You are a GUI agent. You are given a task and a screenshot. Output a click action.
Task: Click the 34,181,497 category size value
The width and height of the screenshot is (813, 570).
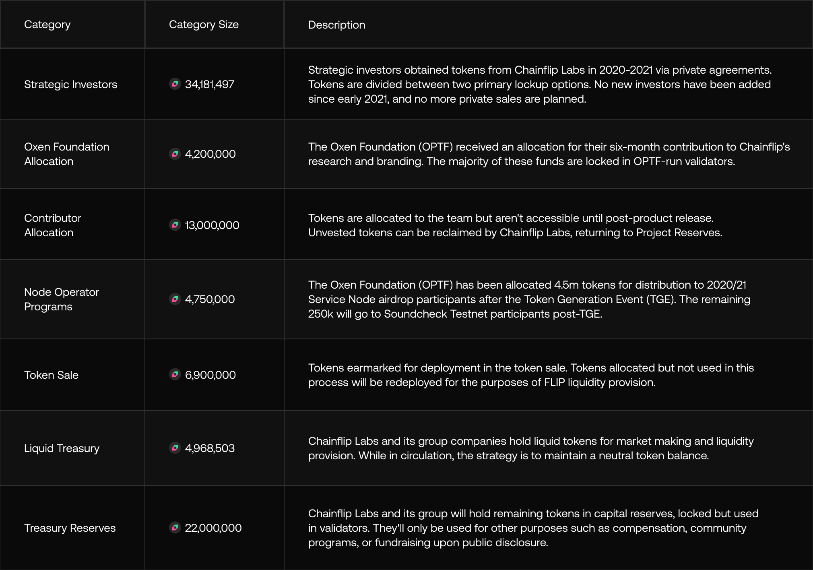coord(209,85)
